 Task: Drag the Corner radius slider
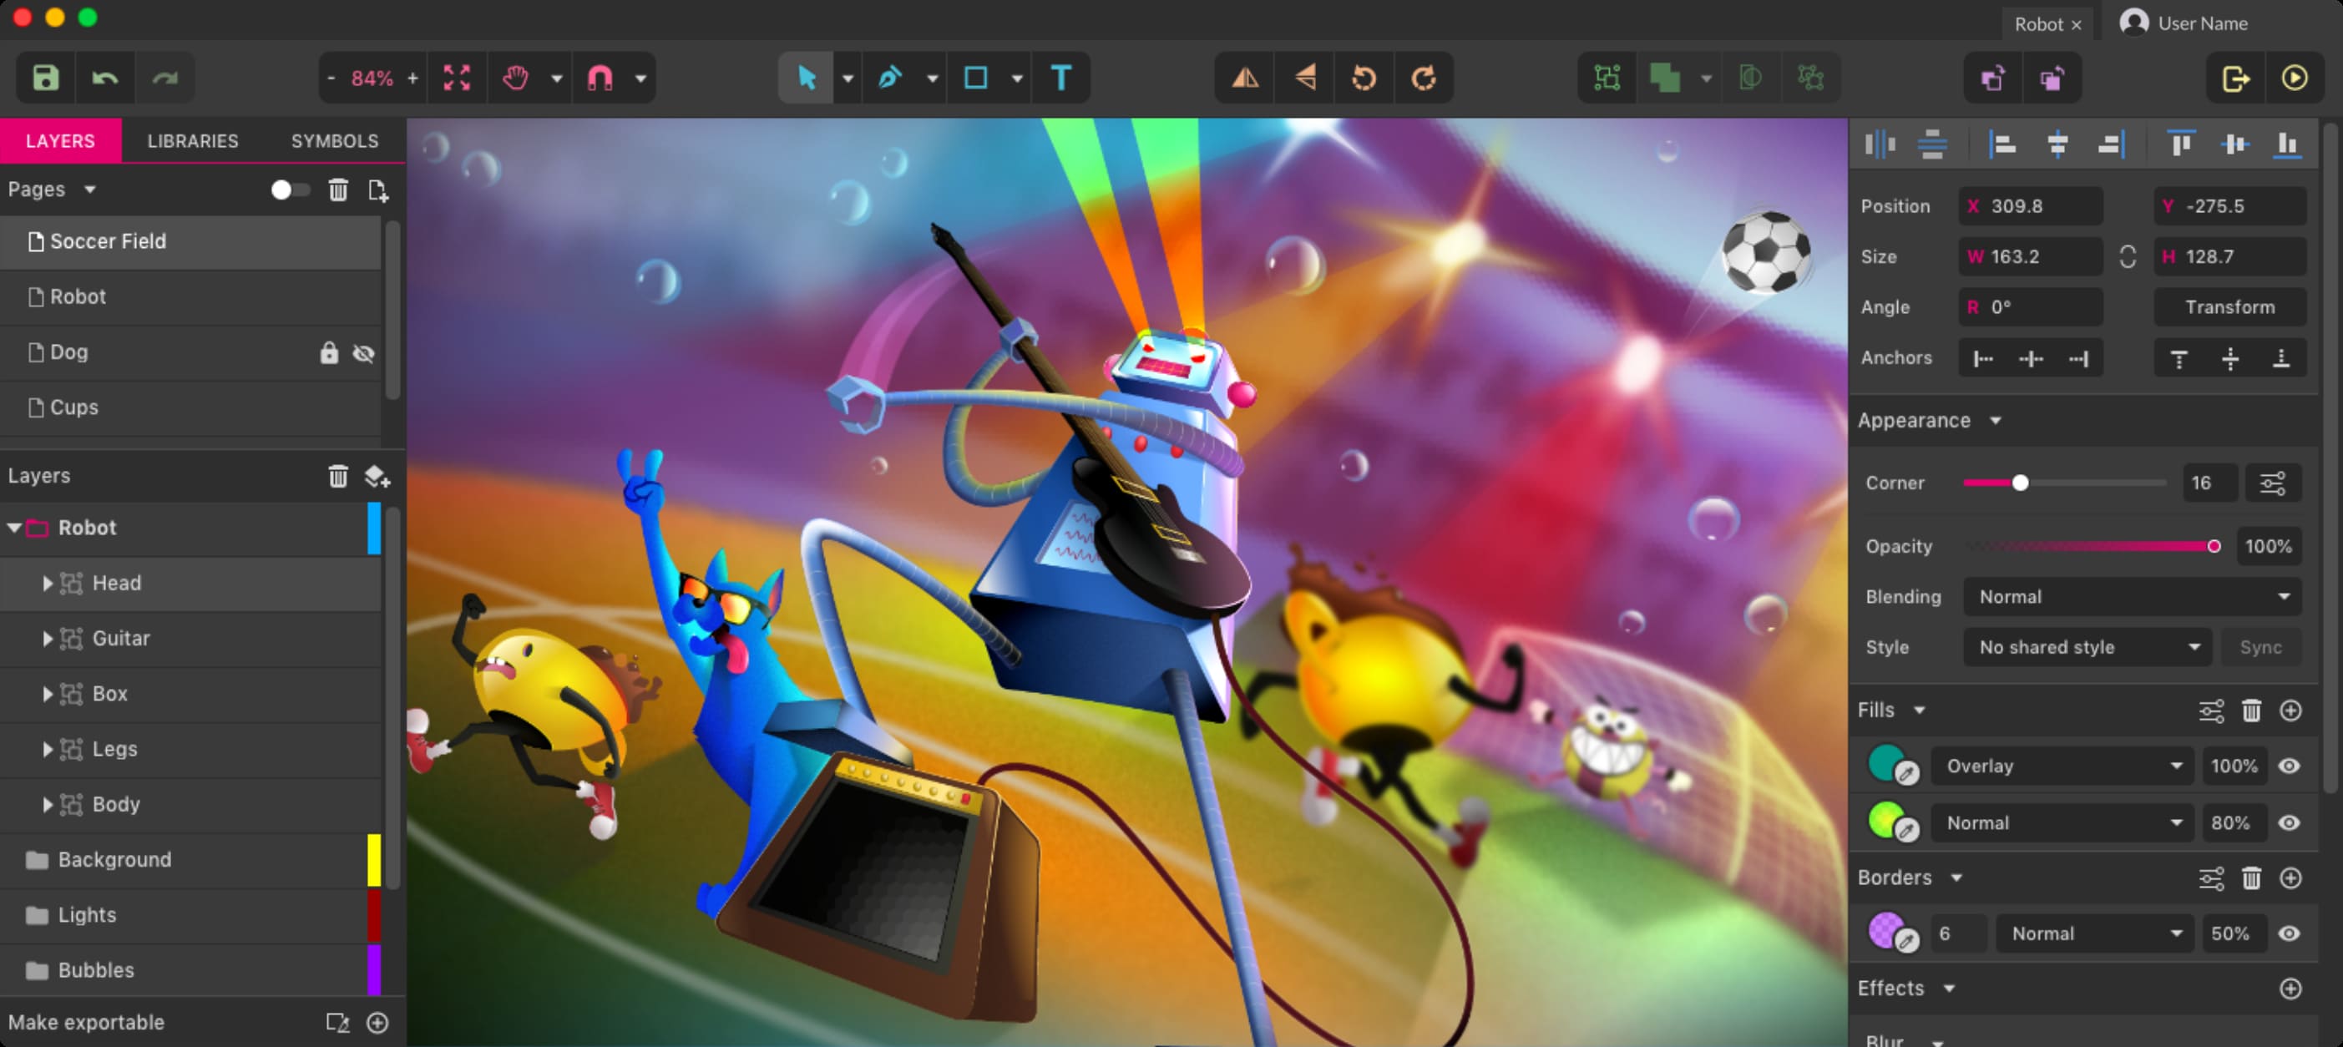pyautogui.click(x=2016, y=483)
